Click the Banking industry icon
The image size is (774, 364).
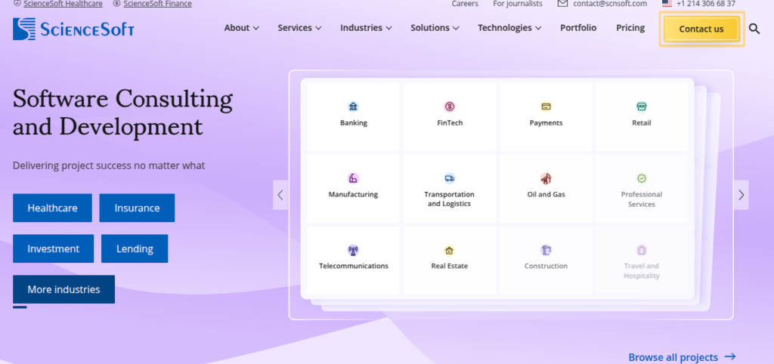coord(353,106)
